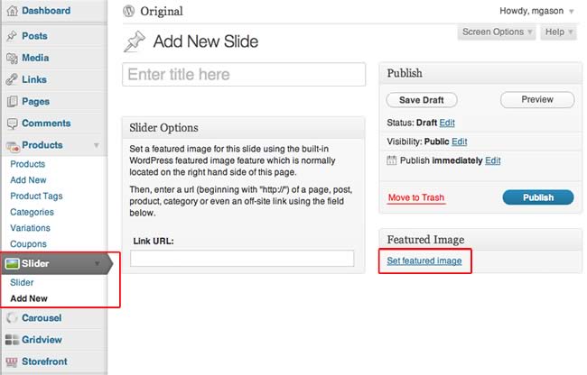The width and height of the screenshot is (587, 375).
Task: Click the Link URL input field
Action: (242, 259)
